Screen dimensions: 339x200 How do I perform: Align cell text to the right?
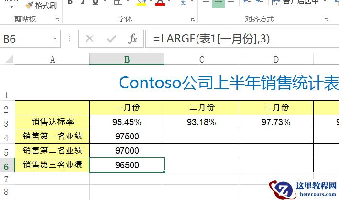click(231, 2)
